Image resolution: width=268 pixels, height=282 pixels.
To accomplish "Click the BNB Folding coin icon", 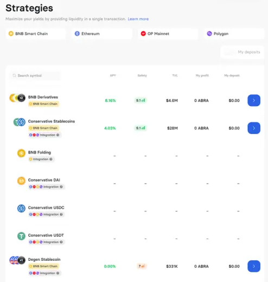I will pos(21,153).
